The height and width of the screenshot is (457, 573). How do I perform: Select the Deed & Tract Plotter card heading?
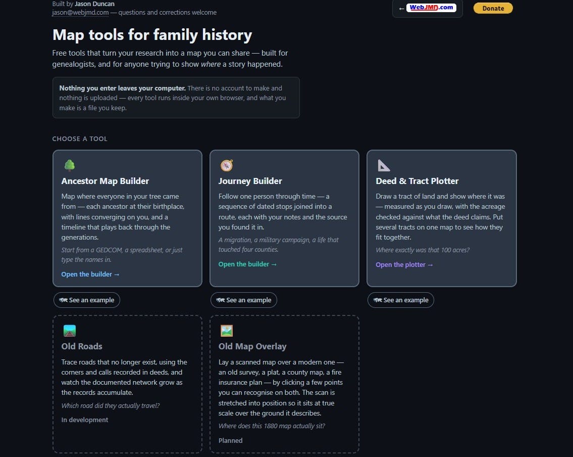point(417,181)
